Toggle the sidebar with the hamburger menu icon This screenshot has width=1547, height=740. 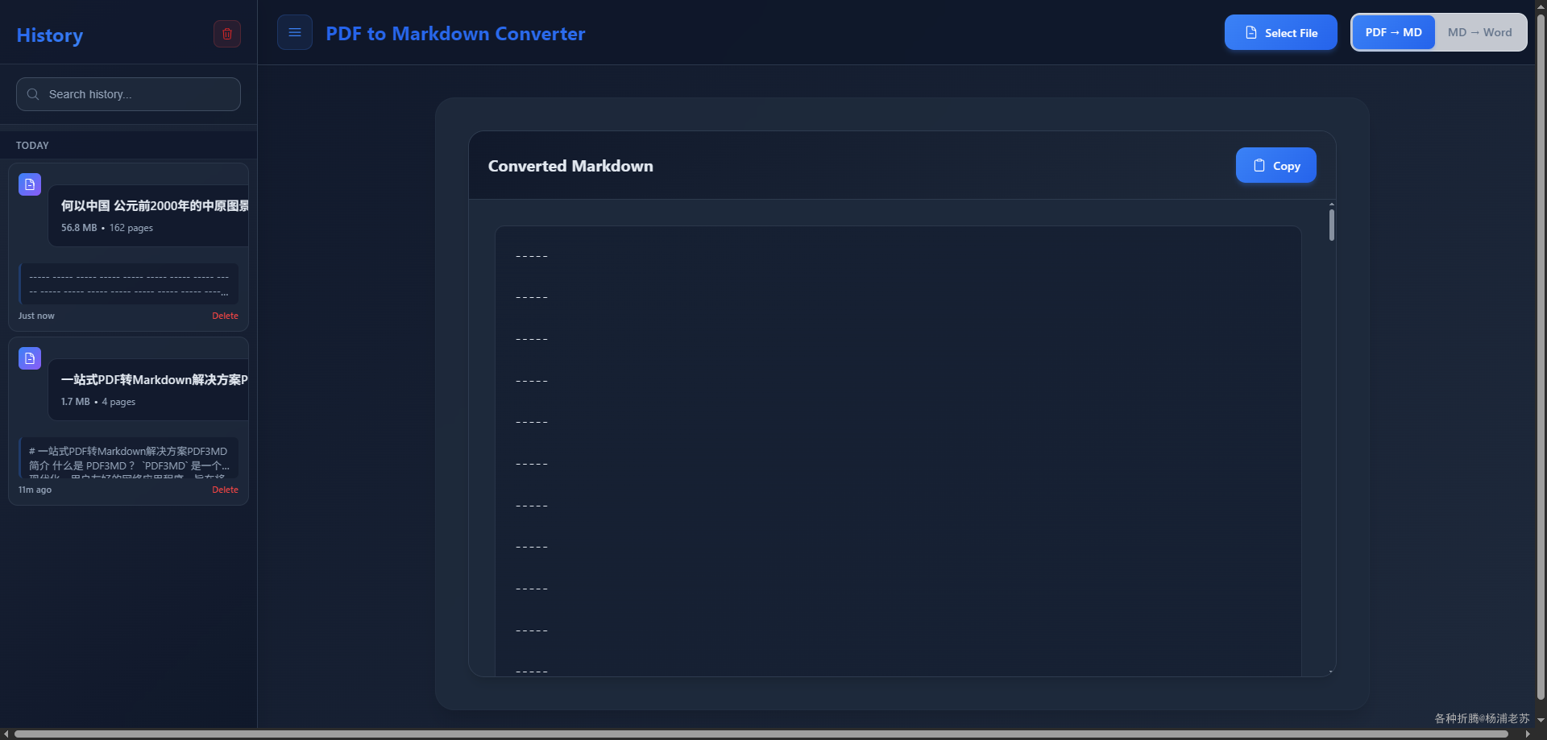pyautogui.click(x=295, y=33)
